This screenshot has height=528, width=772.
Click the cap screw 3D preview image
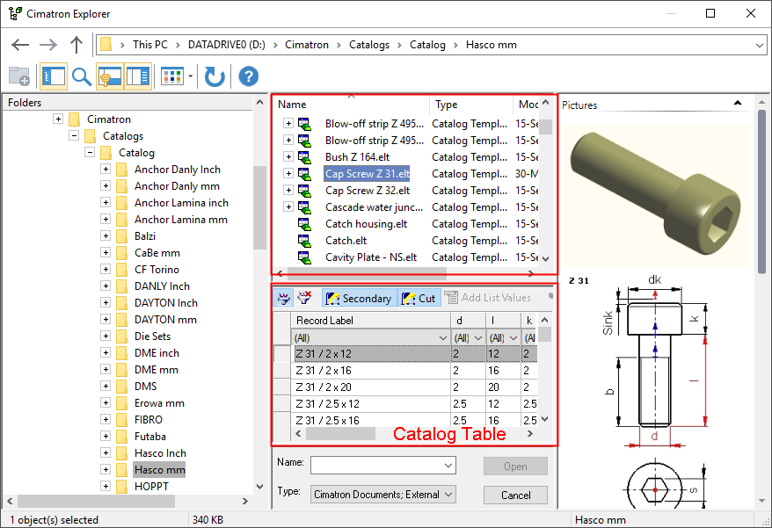pyautogui.click(x=656, y=194)
